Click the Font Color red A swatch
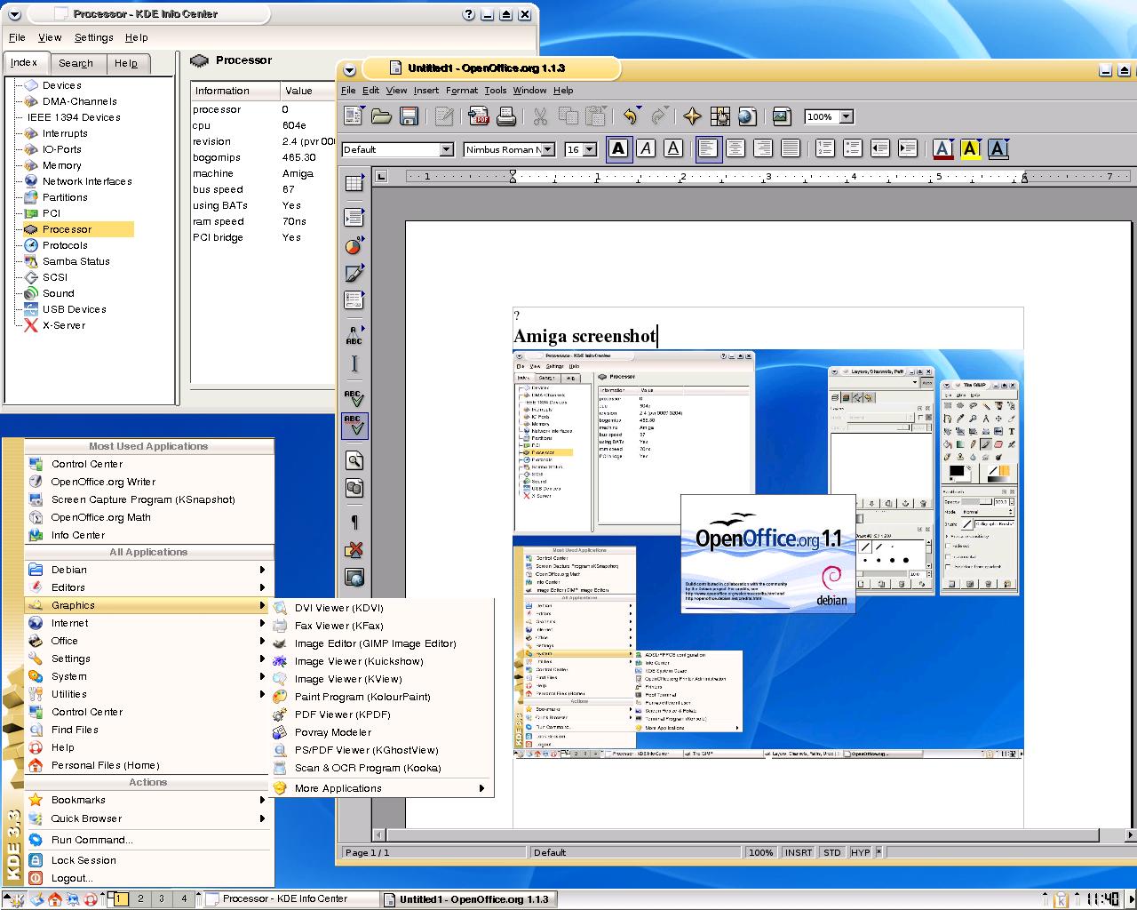1137x910 pixels. click(943, 149)
